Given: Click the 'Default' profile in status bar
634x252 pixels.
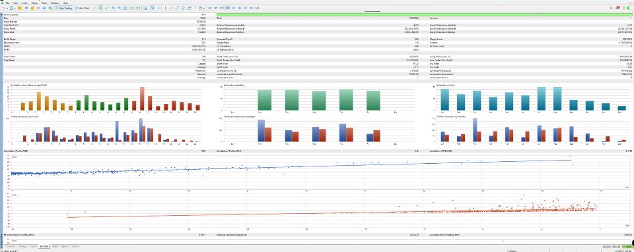Looking at the screenshot, I should [x=512, y=251].
